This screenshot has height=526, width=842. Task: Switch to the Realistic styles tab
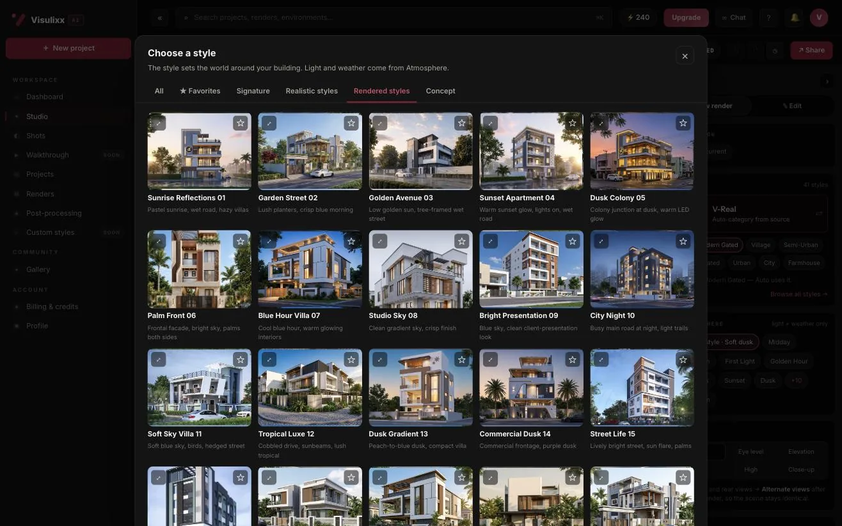(312, 91)
